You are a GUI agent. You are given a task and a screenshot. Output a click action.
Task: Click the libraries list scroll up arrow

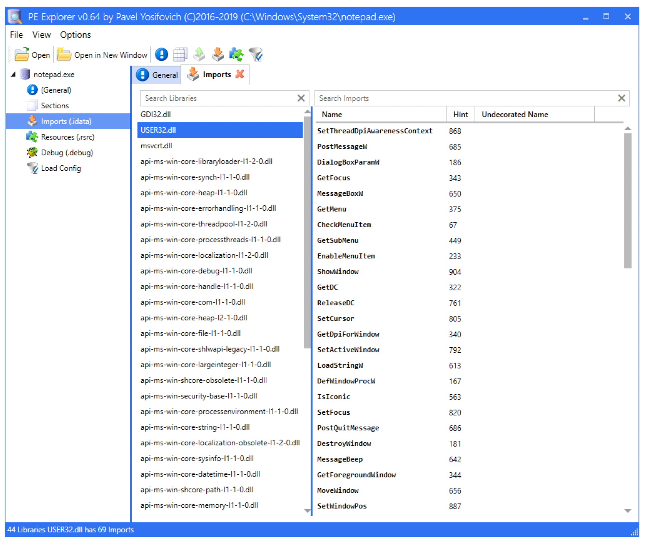[307, 112]
